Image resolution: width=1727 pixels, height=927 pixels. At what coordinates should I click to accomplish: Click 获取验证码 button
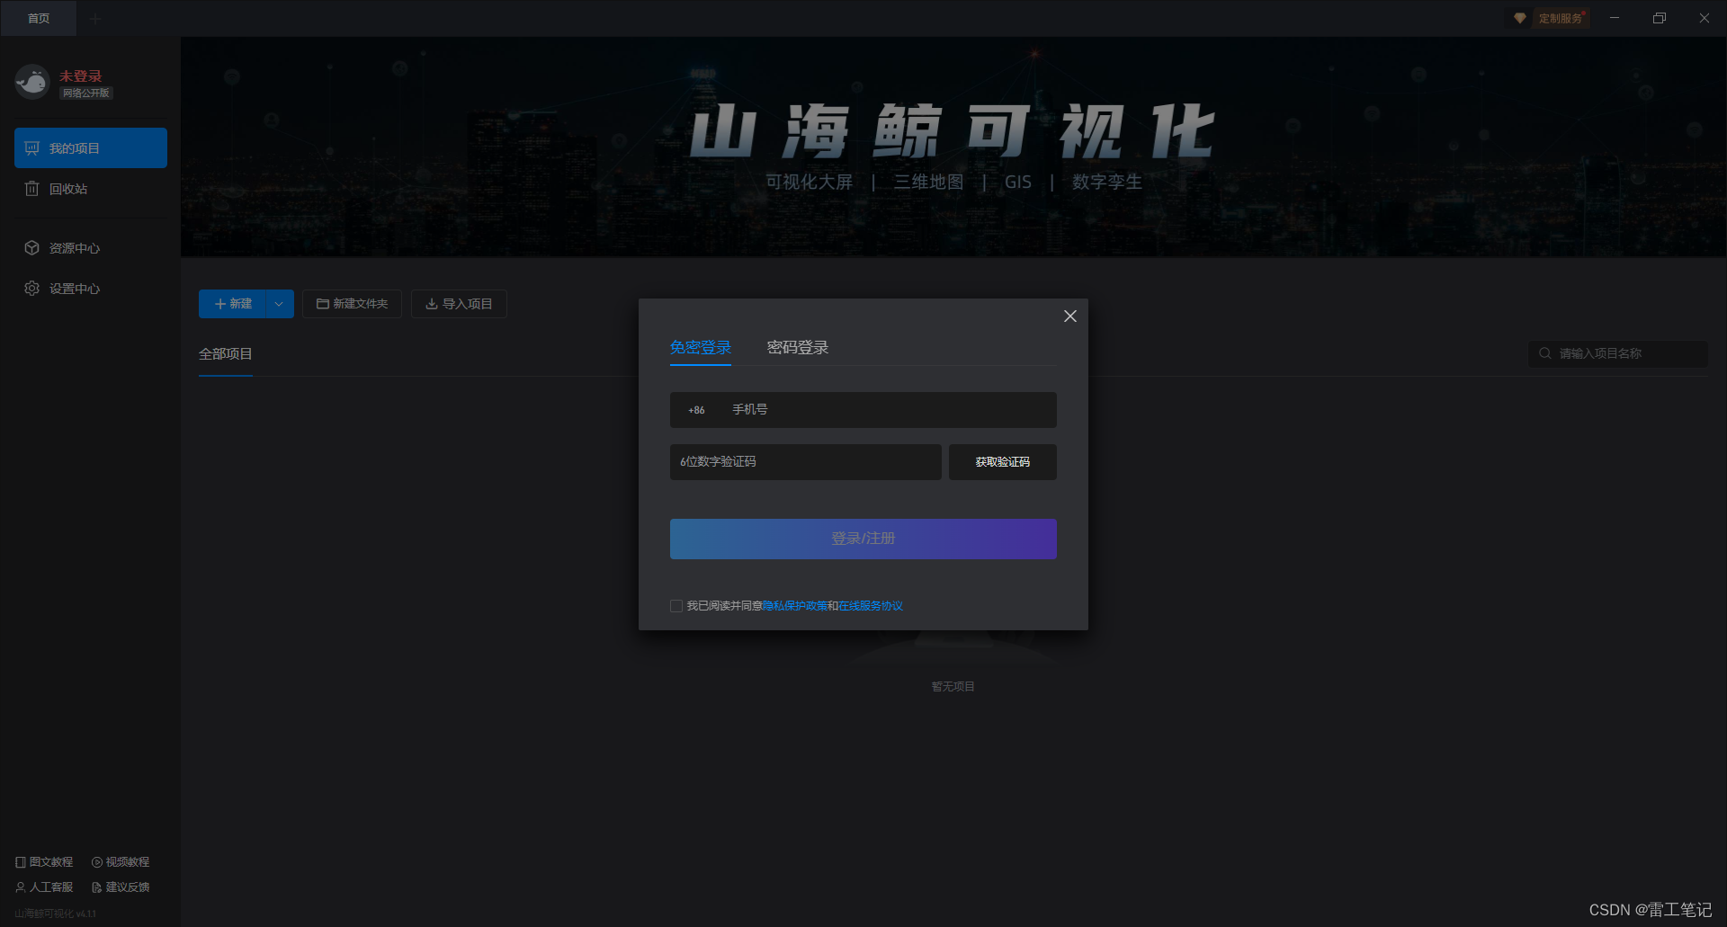pos(1003,462)
